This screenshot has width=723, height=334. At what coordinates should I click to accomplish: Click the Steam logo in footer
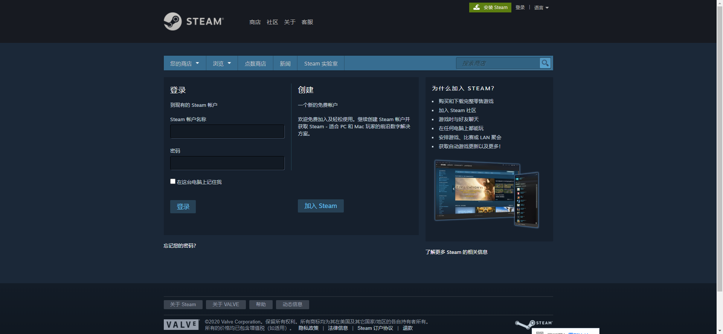534,324
